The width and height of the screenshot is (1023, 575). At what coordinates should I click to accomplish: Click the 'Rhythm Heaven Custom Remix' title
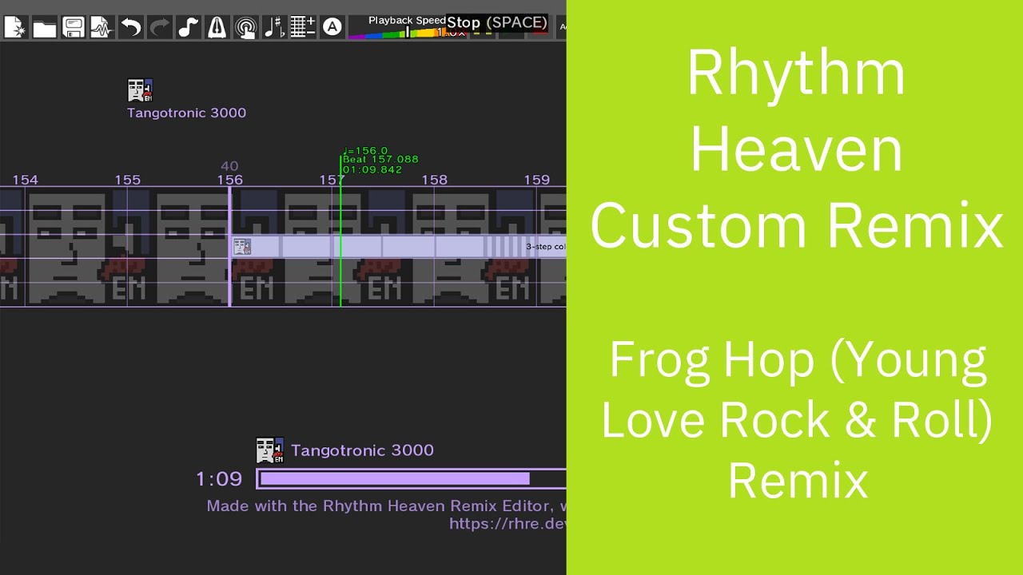point(796,149)
